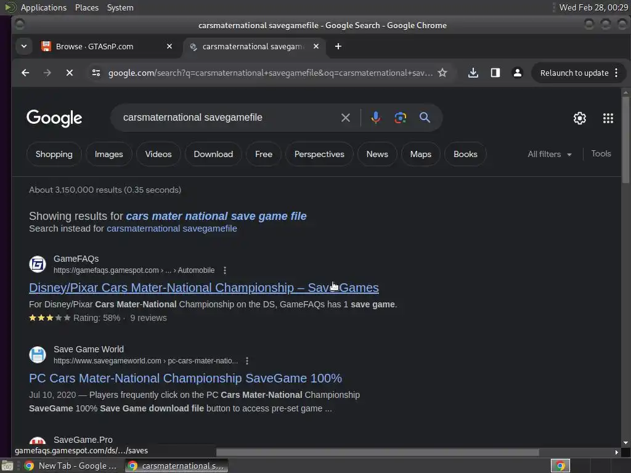Open the Chrome downloads icon

point(473,73)
